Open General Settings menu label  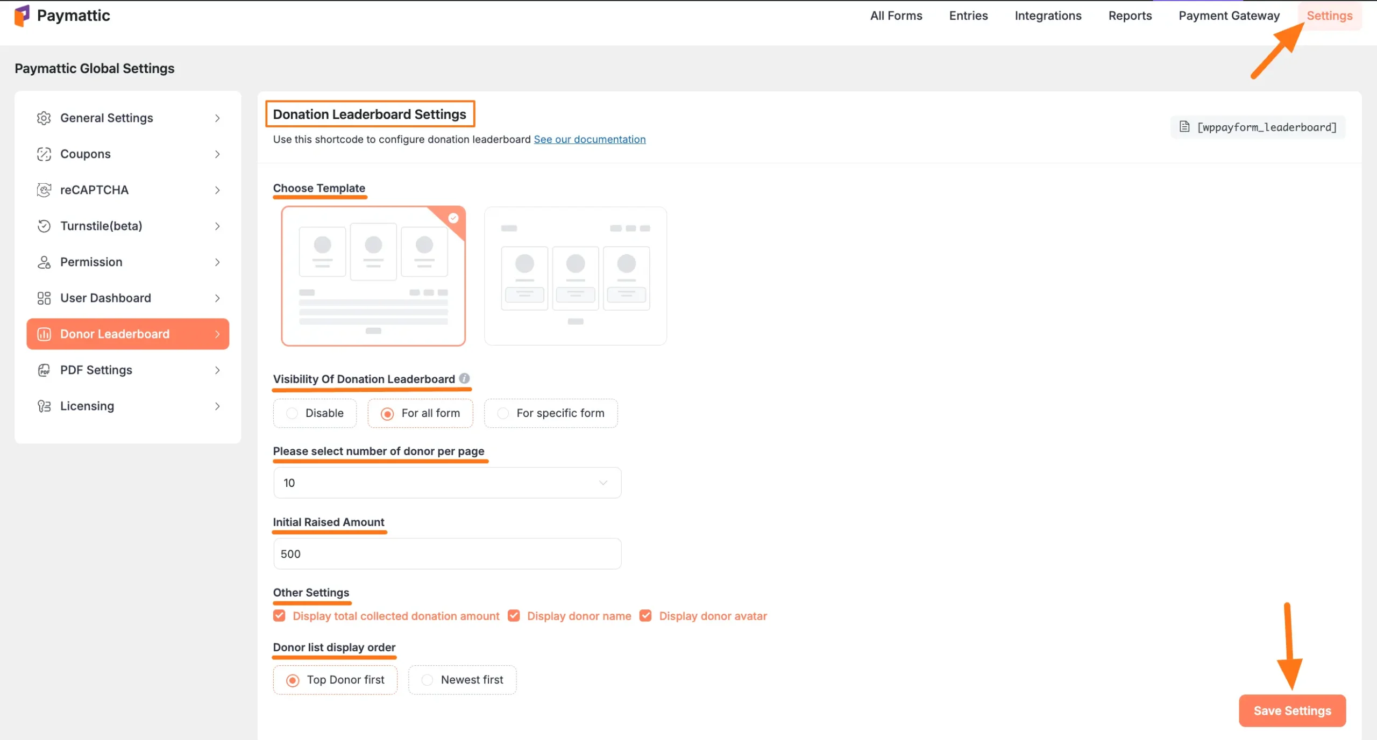click(x=107, y=118)
